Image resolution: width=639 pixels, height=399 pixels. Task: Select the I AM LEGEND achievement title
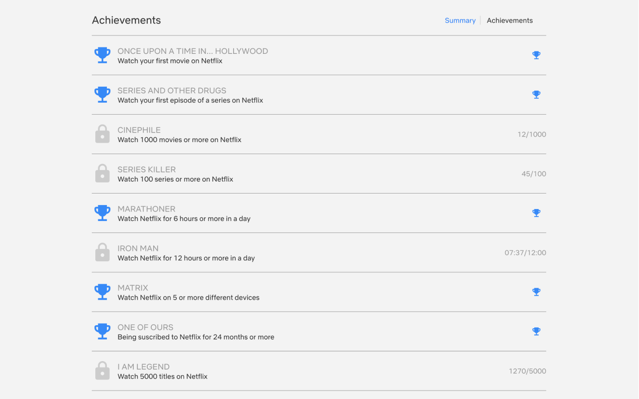coord(144,366)
